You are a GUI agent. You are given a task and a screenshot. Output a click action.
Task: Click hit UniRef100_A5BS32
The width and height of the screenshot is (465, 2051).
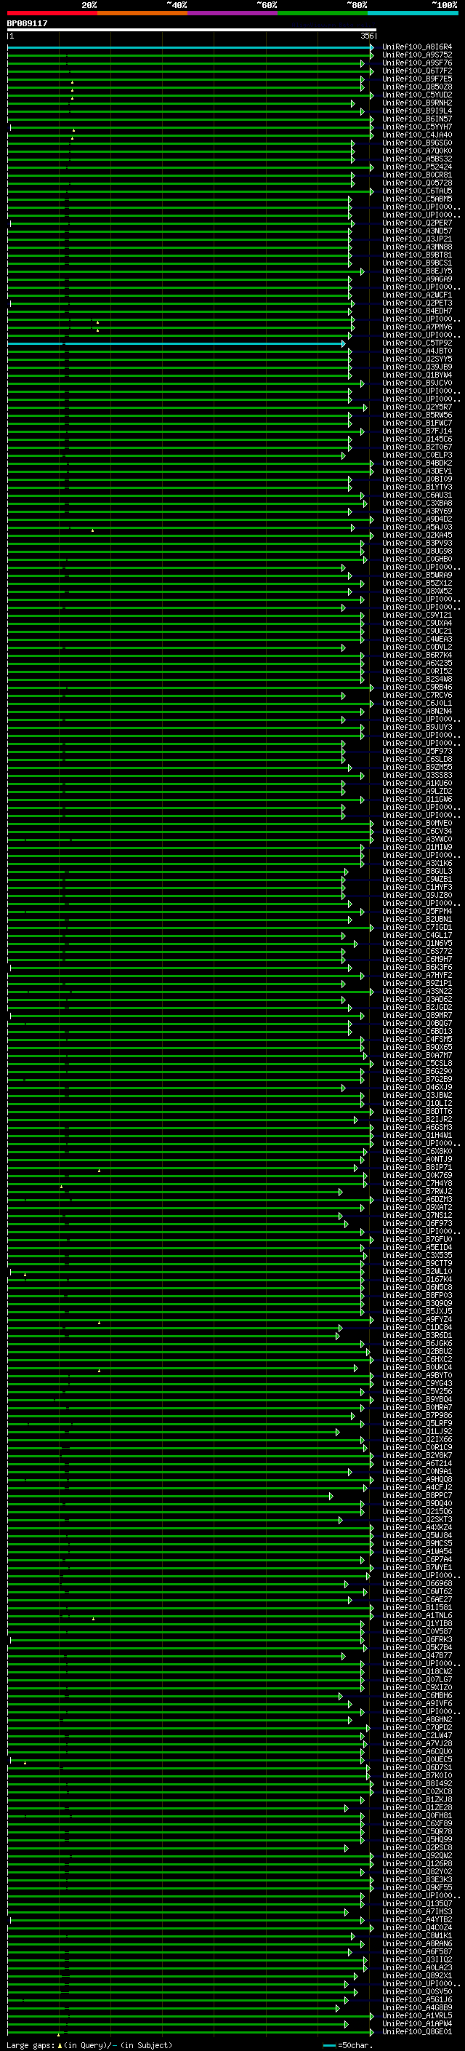(417, 159)
